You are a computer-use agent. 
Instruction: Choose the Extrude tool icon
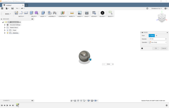click(x=32, y=13)
